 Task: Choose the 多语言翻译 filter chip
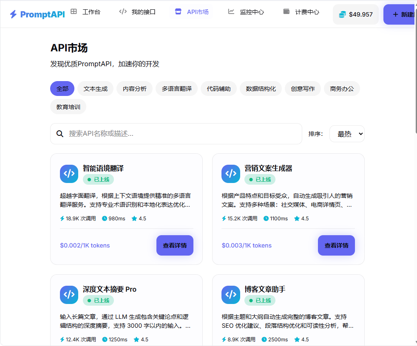pos(176,89)
